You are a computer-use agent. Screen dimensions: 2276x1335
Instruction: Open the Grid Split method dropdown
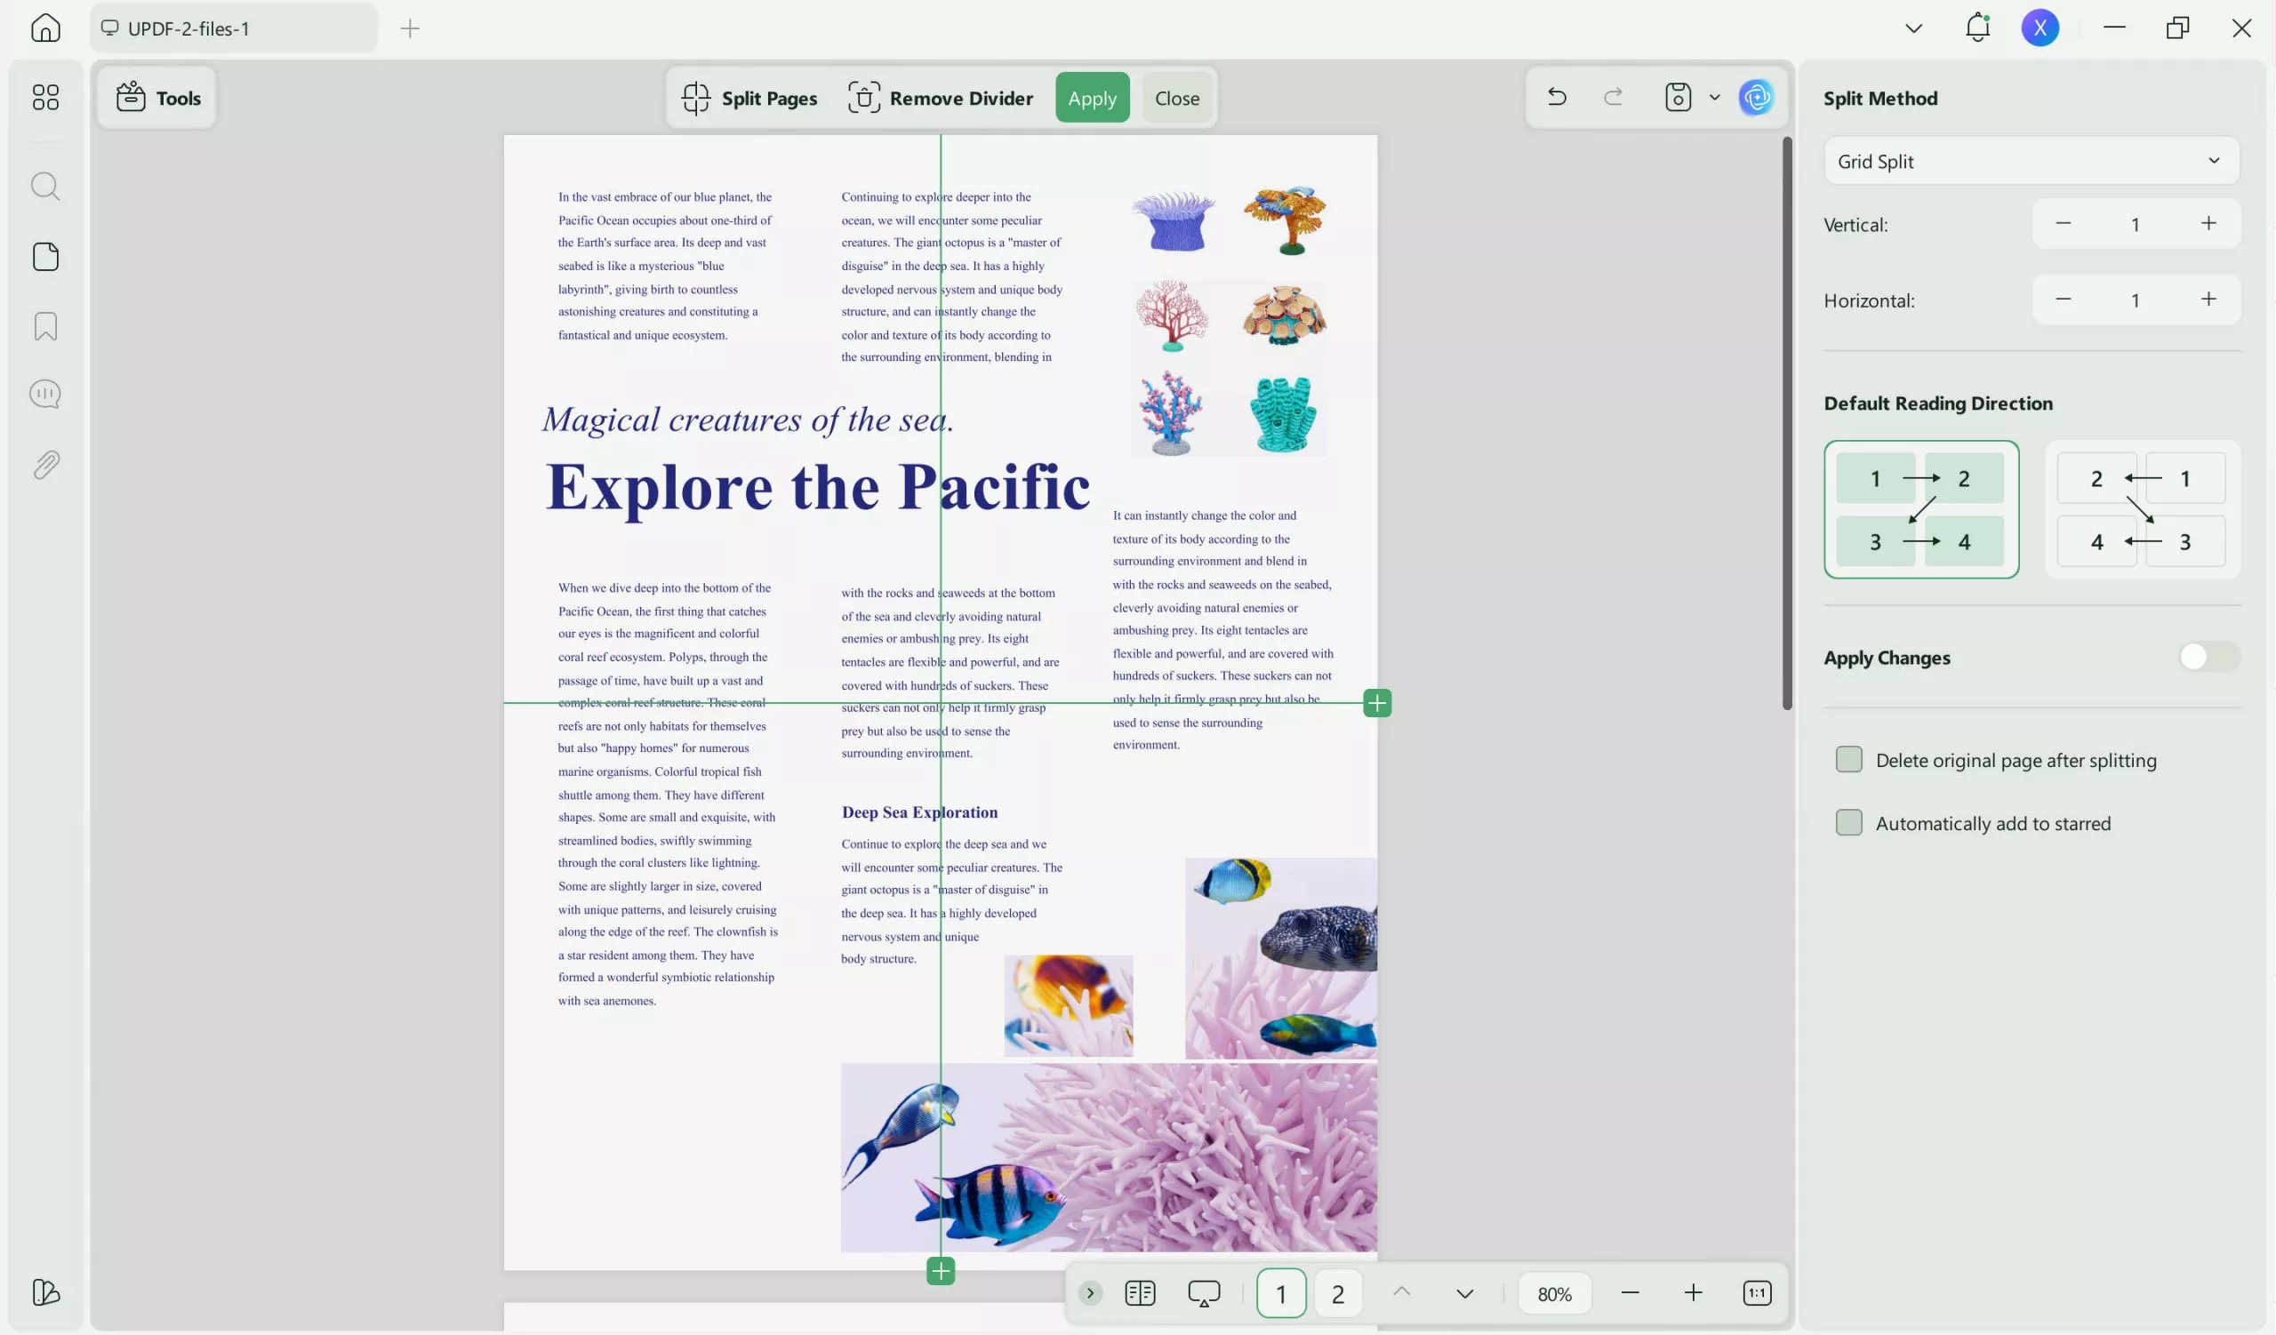[x=2031, y=161]
